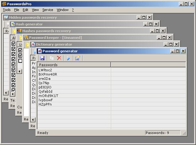
Task: Click the folder icon in Hashes passwords recovery toolbar
Action: [21, 38]
